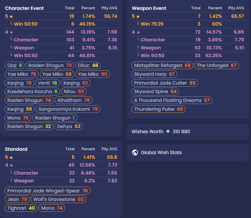Screen dimensions: 251x218
Task: Click the 4-star icon in Standard panel
Action: click(11, 165)
